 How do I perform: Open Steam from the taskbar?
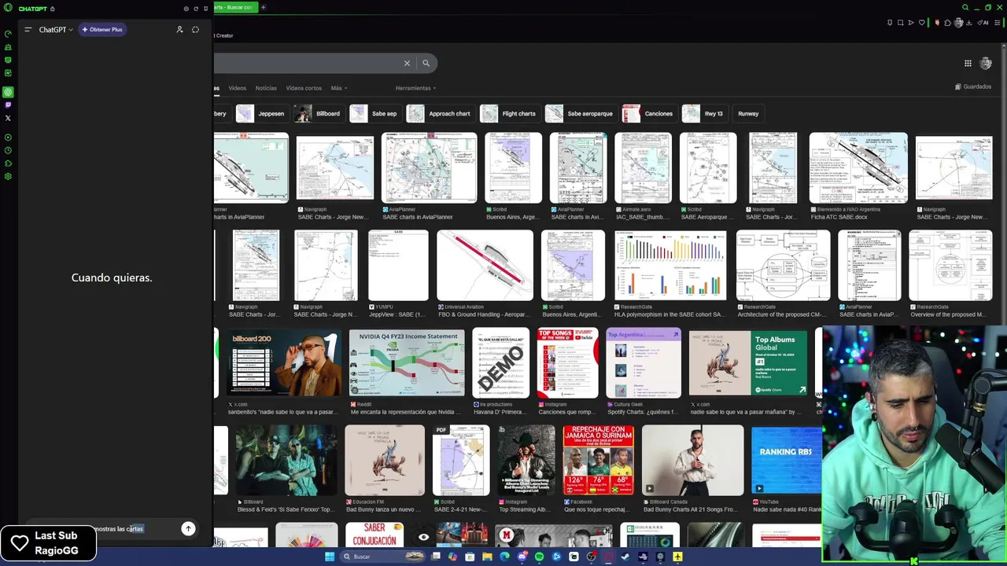click(x=625, y=557)
